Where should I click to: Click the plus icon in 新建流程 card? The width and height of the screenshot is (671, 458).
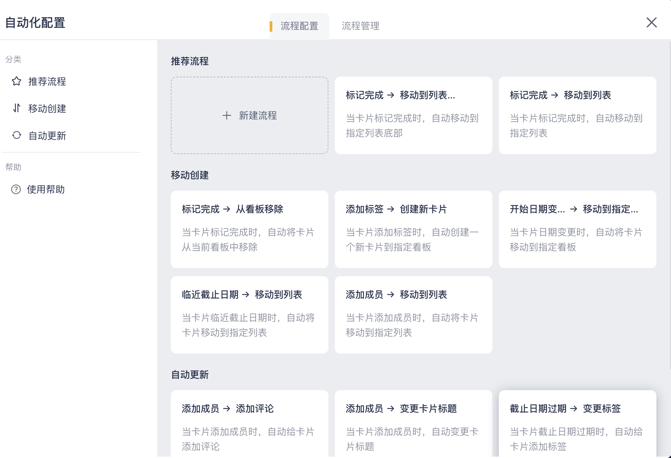[x=226, y=115]
